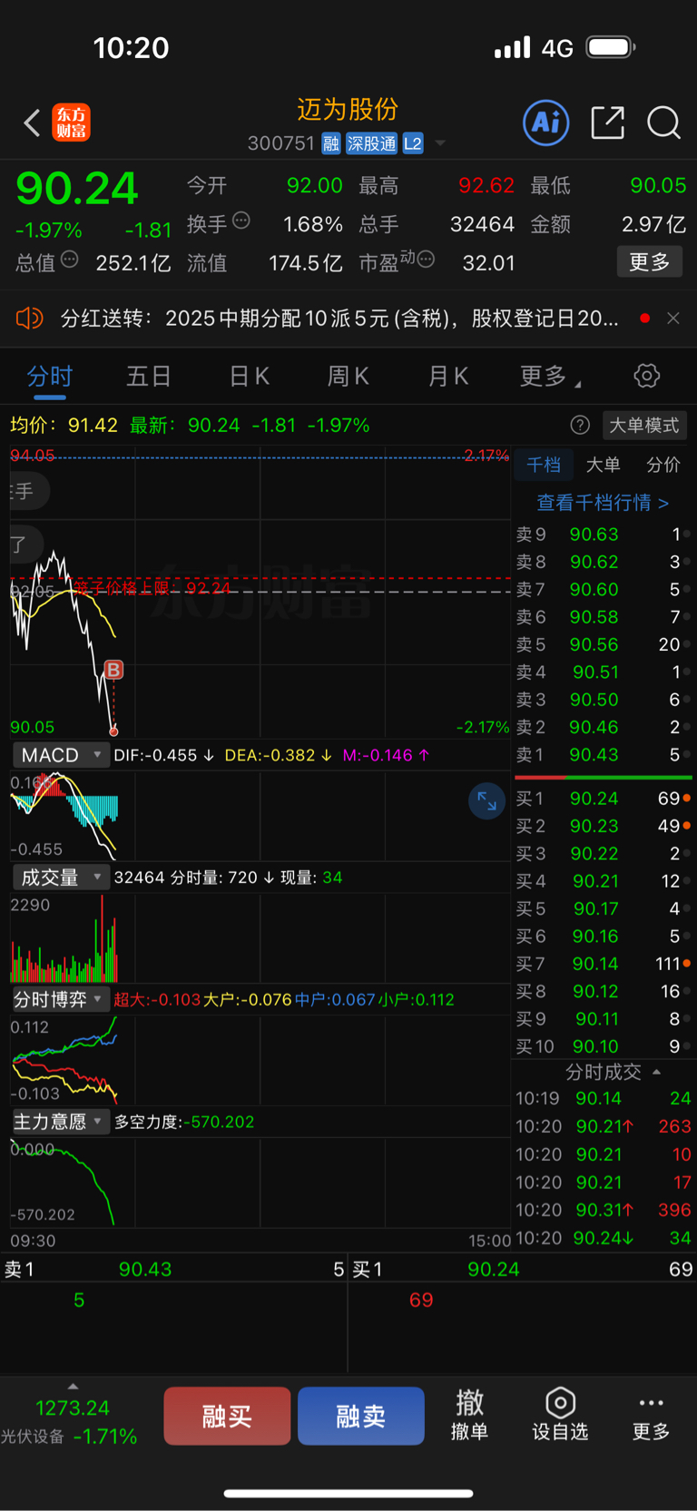Switch to the 日K tab
Viewport: 697px width, 1511px height.
[250, 376]
